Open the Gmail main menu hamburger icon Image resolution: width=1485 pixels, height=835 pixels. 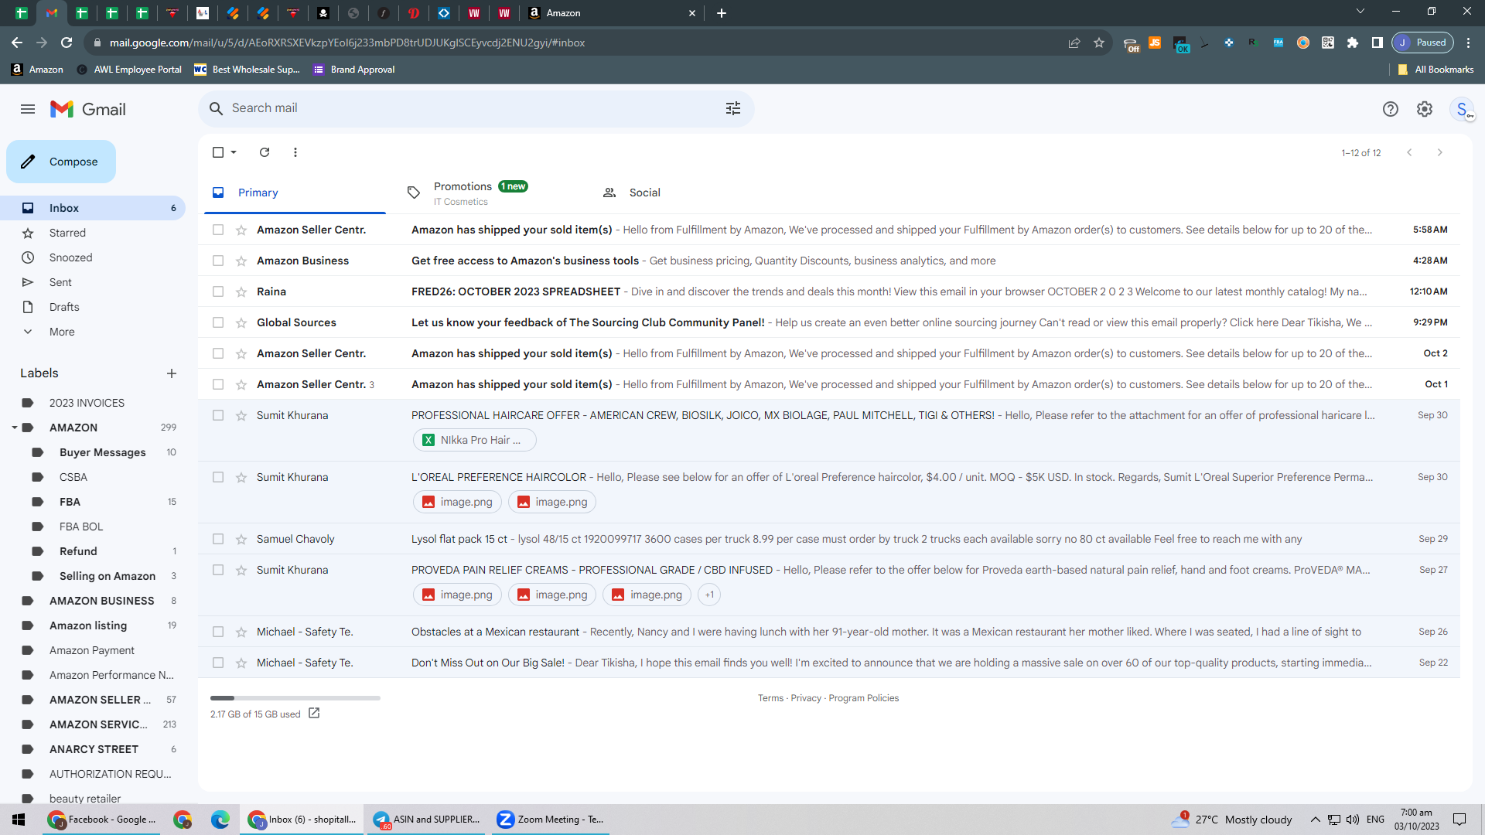[28, 109]
